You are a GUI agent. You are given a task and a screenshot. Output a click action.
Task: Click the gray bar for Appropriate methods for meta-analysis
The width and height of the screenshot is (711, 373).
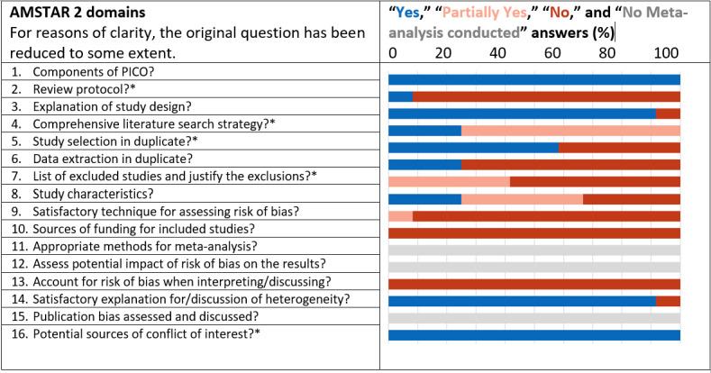(534, 250)
